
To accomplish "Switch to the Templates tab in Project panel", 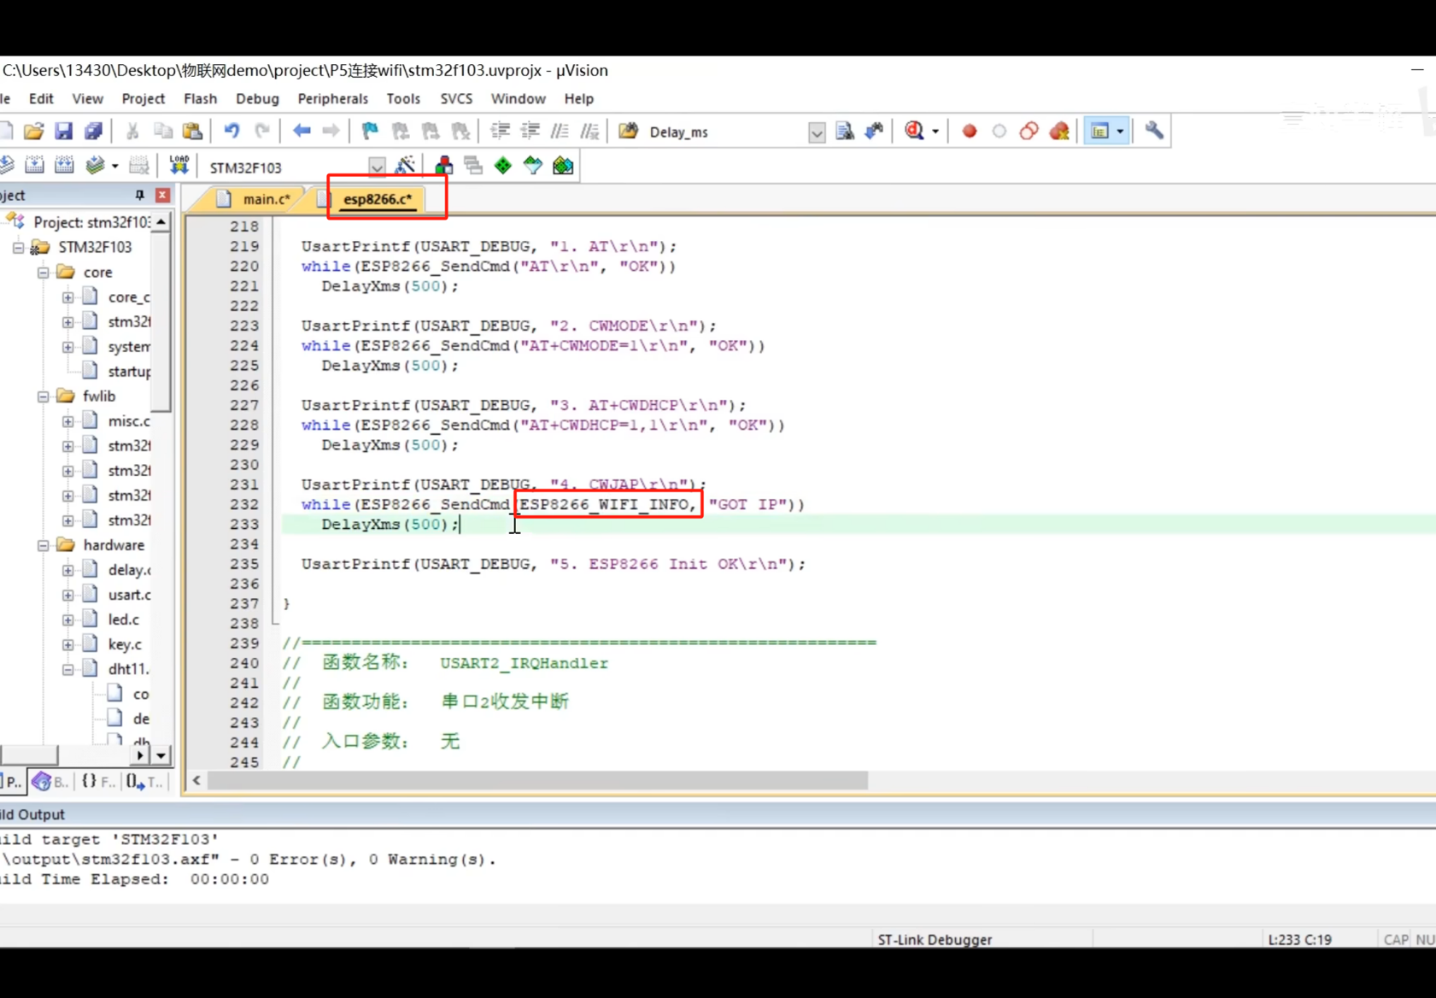I will (144, 781).
